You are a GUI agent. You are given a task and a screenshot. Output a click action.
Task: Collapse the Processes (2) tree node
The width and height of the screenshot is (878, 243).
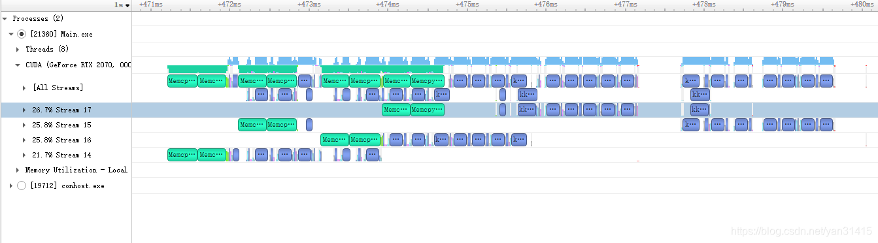point(5,19)
